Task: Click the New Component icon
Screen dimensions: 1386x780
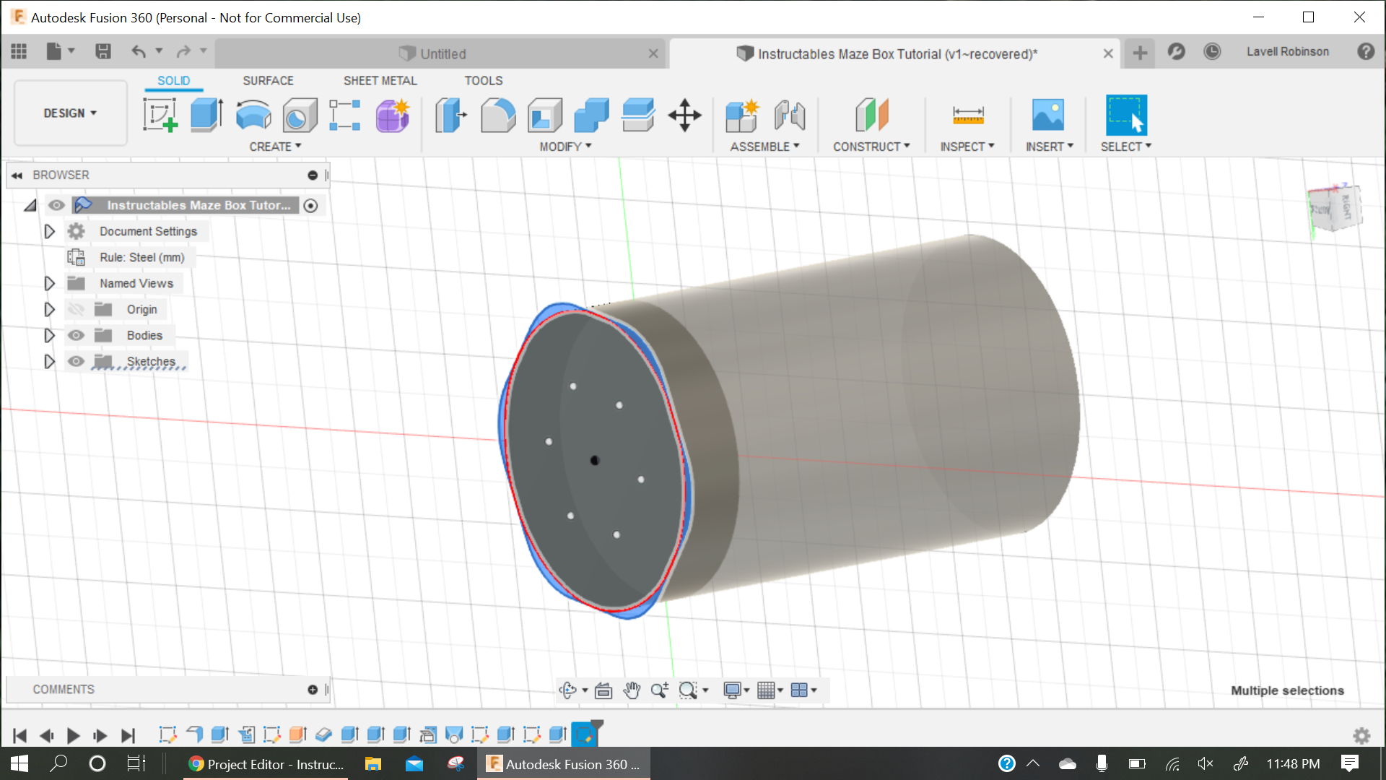Action: click(x=743, y=115)
